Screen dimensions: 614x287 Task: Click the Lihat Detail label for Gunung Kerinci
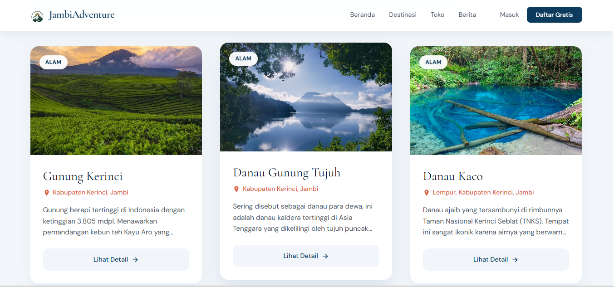click(110, 260)
